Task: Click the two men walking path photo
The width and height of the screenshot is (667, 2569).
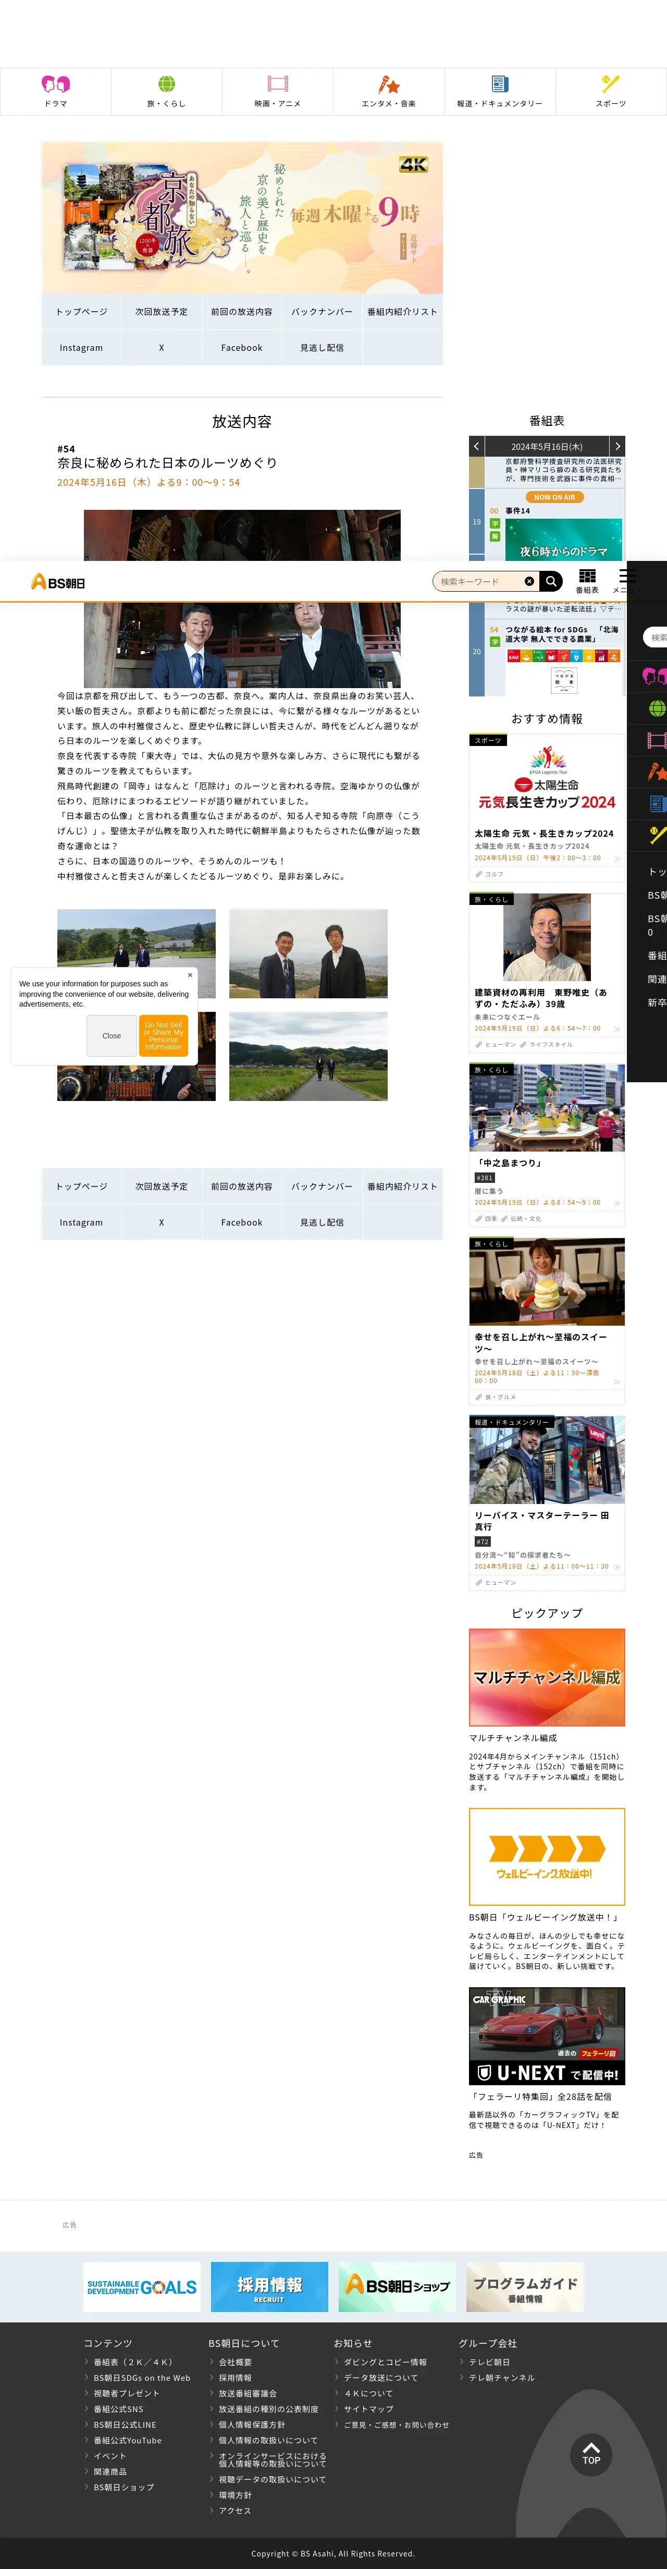Action: pos(308,1056)
